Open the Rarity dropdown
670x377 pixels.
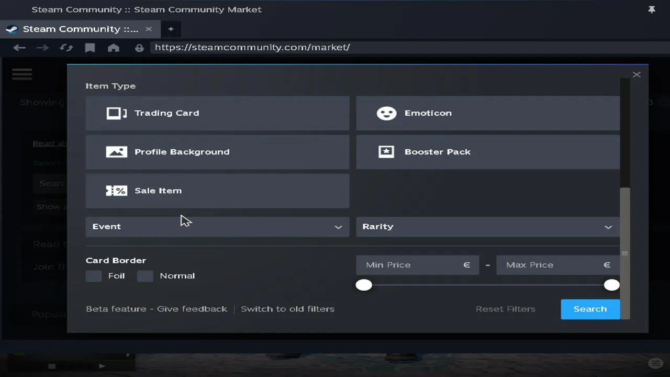tap(488, 227)
